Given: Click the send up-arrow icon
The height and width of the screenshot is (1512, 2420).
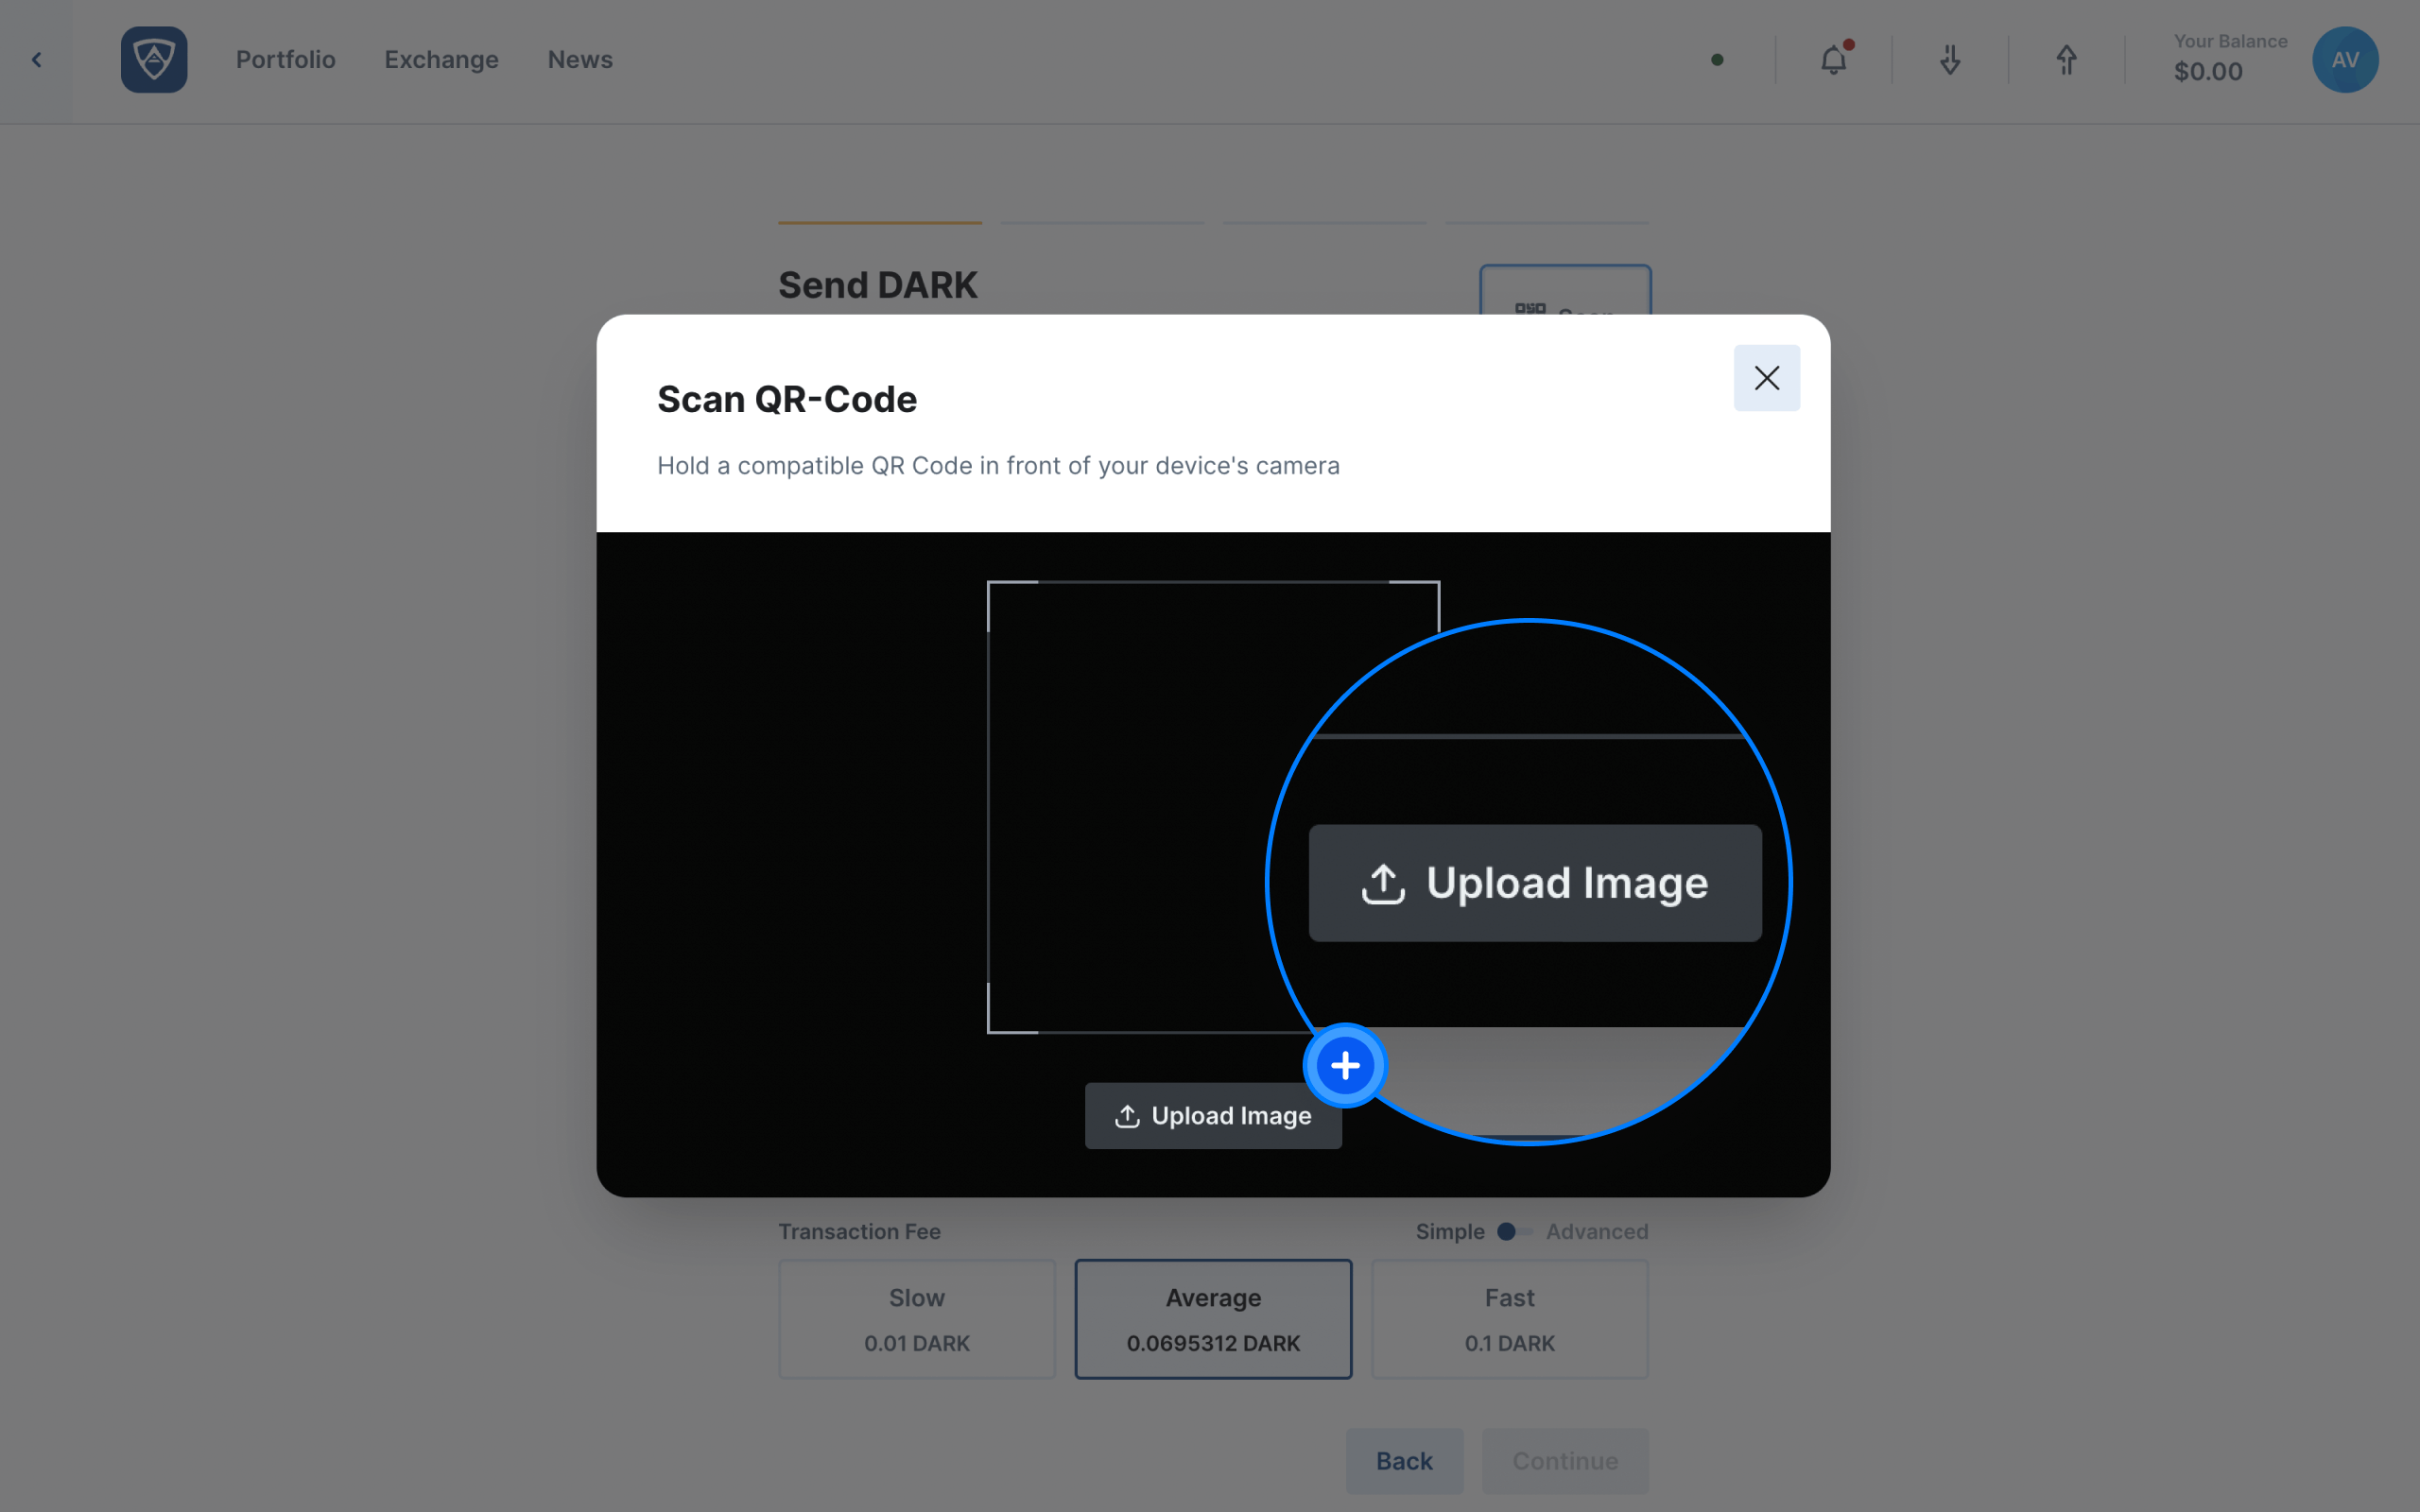Looking at the screenshot, I should pos(2066,60).
